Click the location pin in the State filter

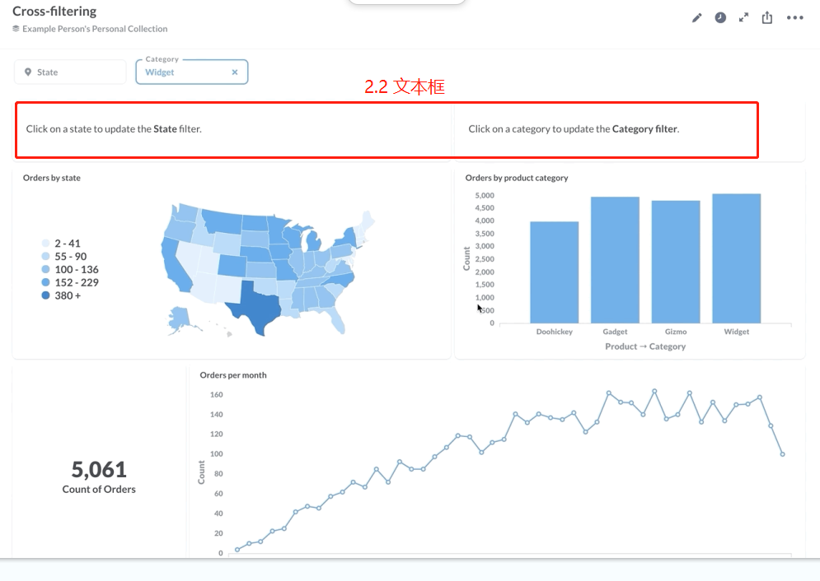(29, 72)
